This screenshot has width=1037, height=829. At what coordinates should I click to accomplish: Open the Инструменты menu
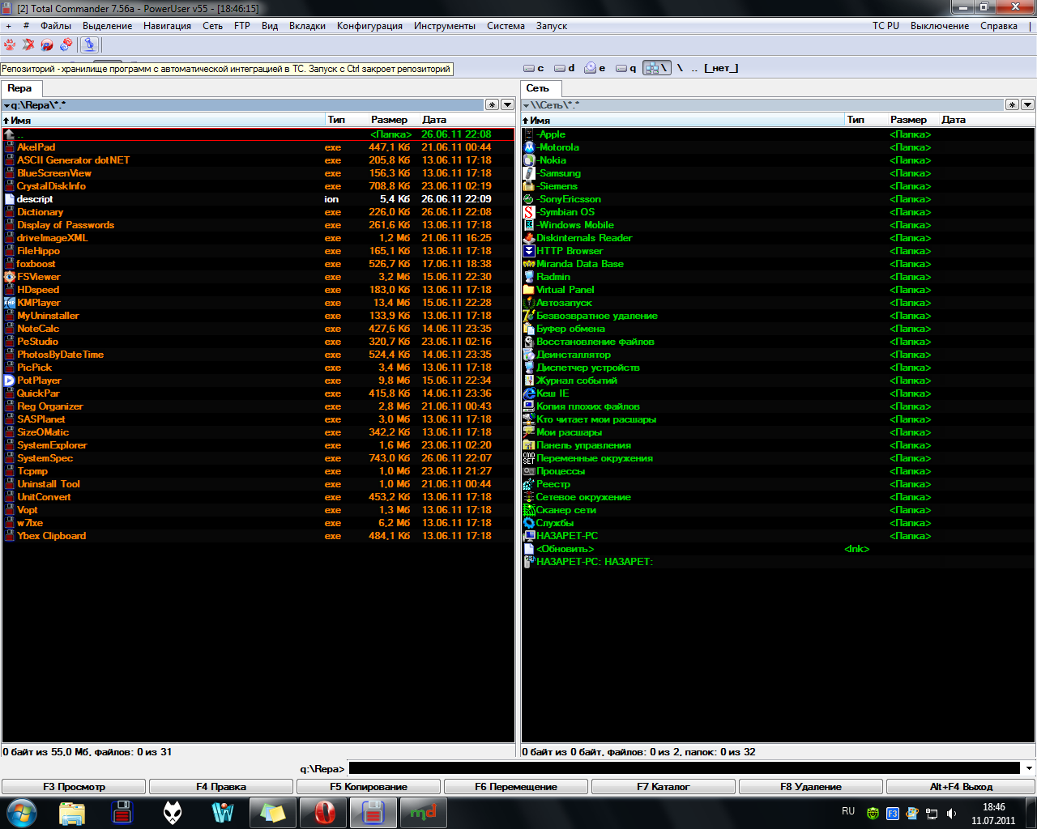pyautogui.click(x=444, y=26)
